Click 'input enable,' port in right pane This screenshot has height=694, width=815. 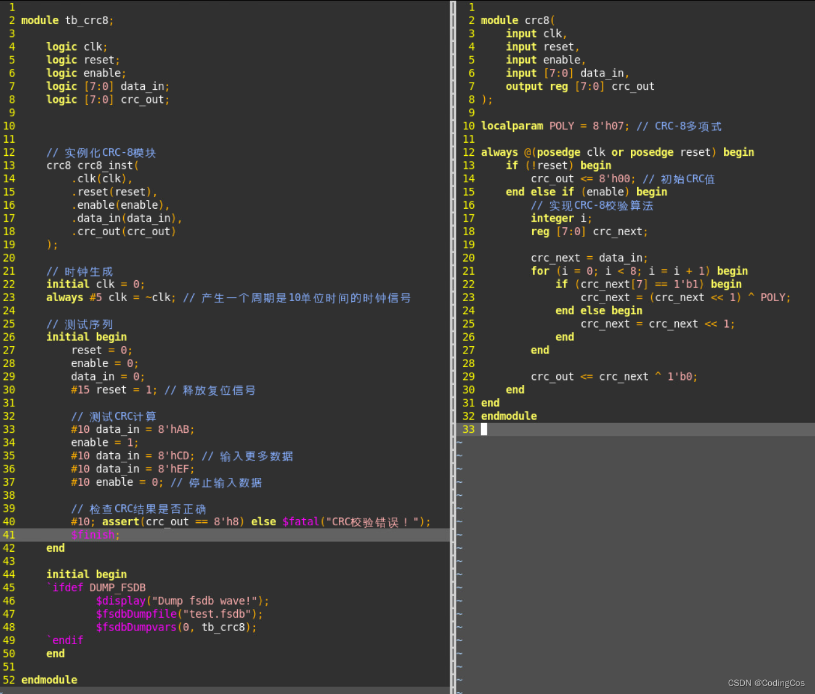546,60
